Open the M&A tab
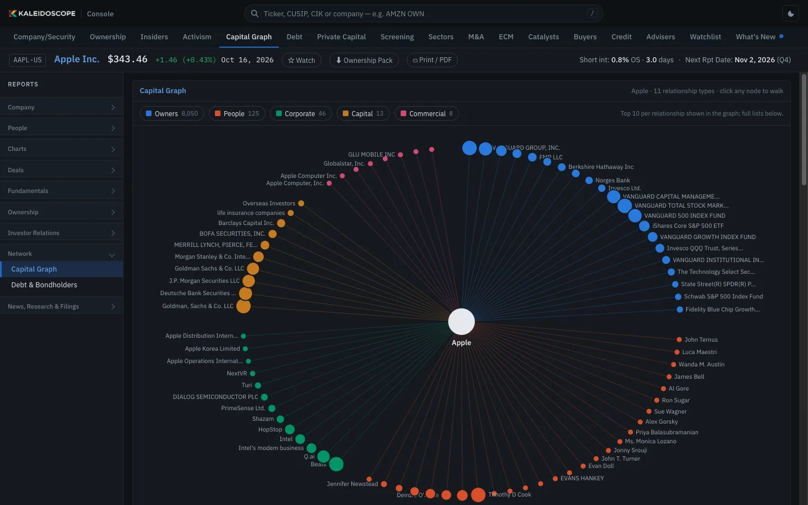 coord(476,36)
